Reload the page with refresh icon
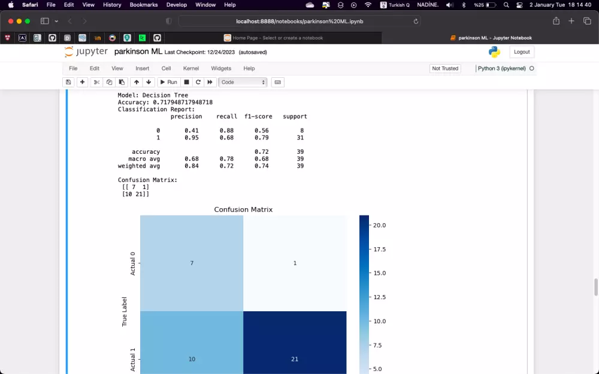 (x=416, y=22)
